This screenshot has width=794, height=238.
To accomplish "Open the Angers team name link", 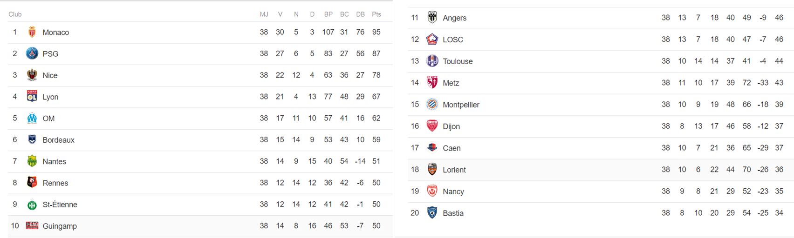I will point(454,18).
